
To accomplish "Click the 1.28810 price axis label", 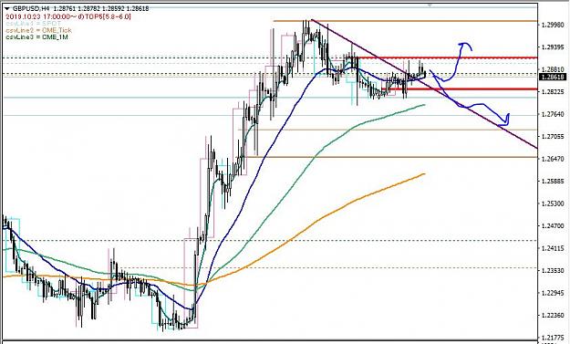I will pos(553,69).
